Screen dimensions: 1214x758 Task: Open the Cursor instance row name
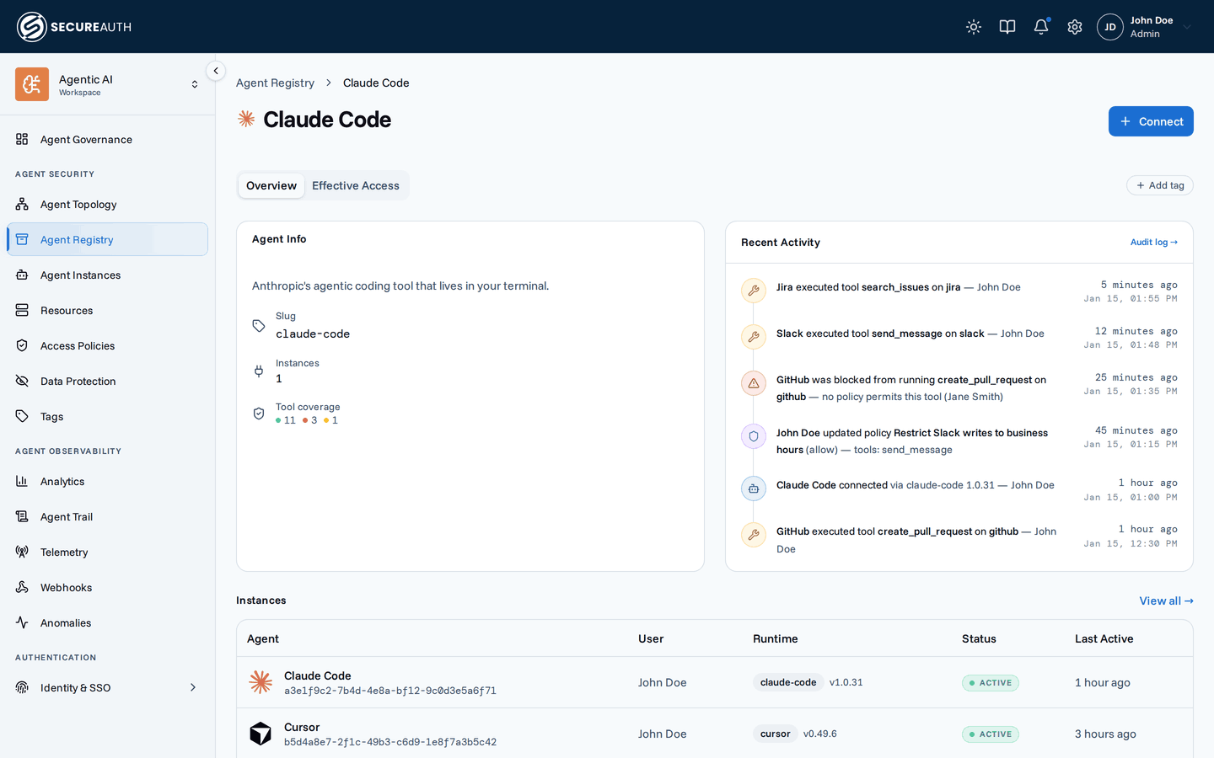point(302,728)
